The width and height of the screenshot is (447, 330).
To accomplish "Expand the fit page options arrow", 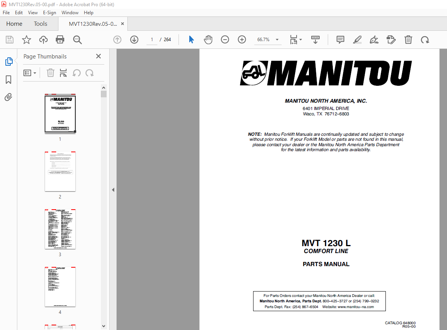I will coord(301,40).
